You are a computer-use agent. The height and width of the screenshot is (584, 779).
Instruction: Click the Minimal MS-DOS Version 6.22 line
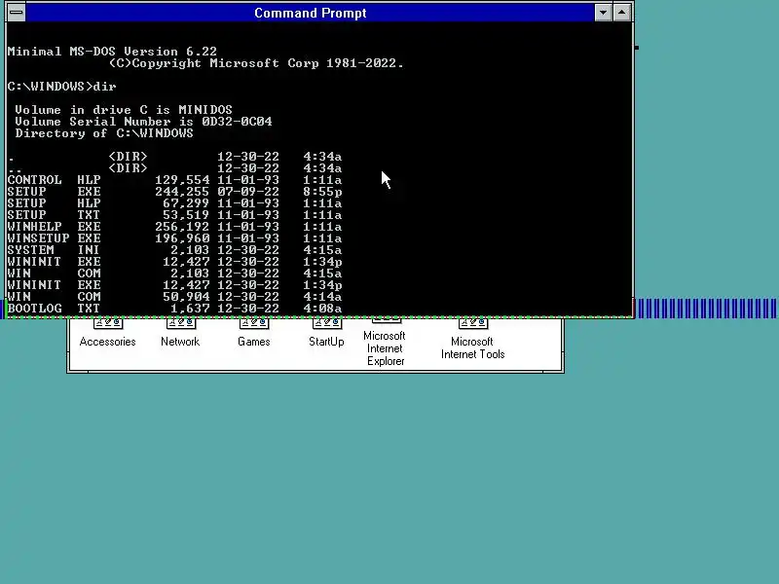click(112, 52)
